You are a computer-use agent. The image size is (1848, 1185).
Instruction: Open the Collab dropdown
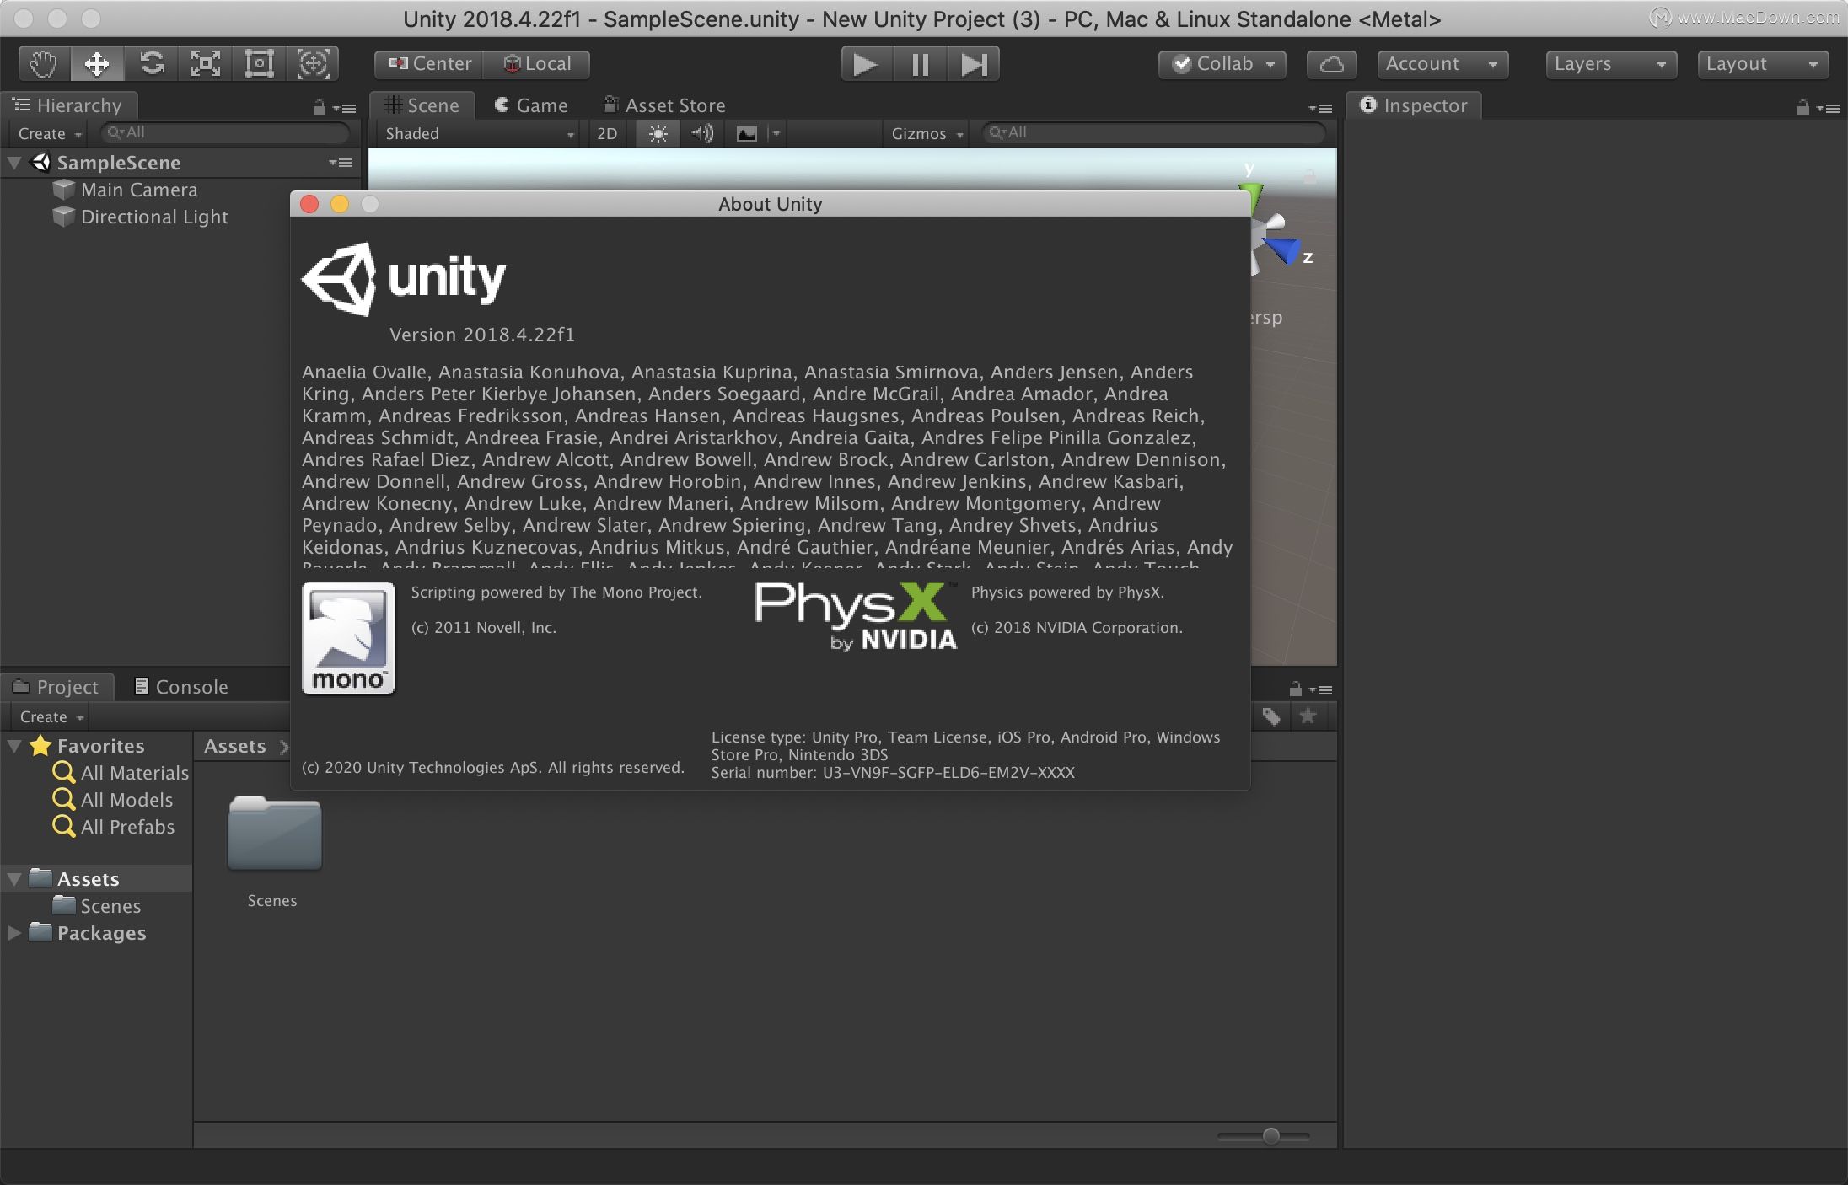(x=1222, y=64)
